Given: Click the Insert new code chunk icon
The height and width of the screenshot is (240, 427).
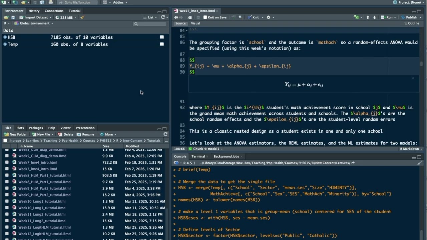Looking at the screenshot, I should [x=357, y=17].
